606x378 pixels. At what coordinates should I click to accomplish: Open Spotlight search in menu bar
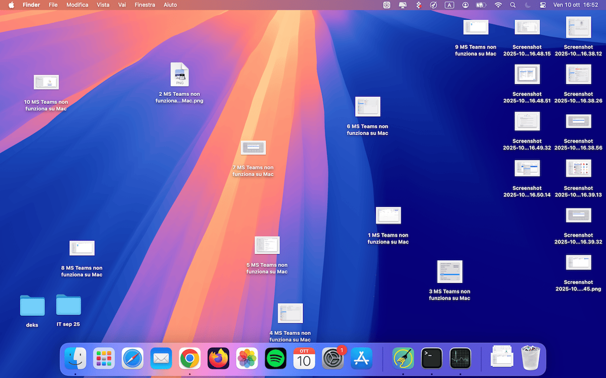(513, 5)
